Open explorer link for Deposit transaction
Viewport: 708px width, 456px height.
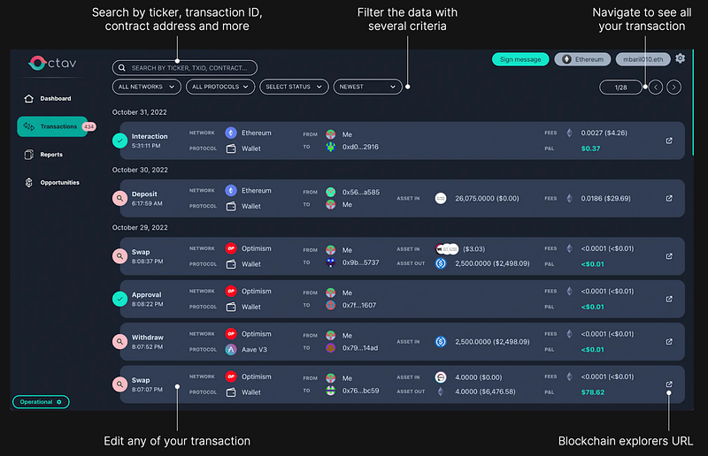[669, 198]
